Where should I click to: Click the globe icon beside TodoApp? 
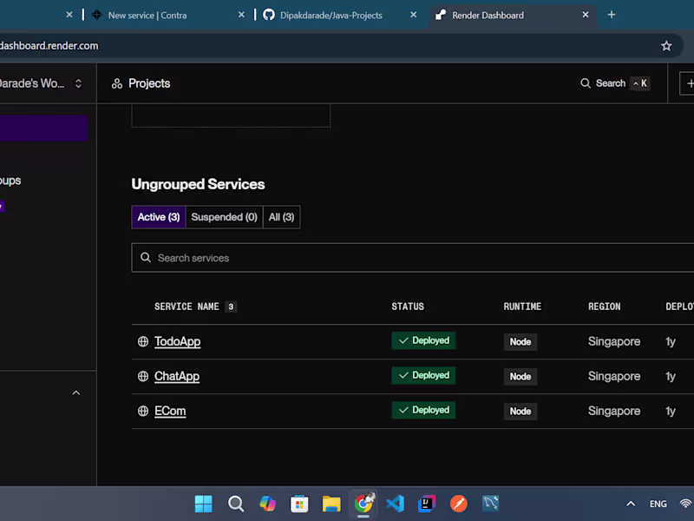[142, 341]
